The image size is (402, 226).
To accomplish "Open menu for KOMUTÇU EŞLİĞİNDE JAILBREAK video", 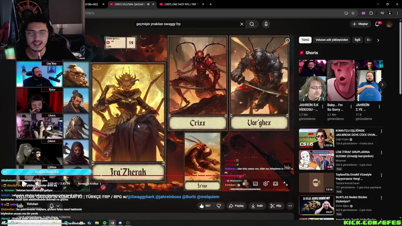I will click(x=381, y=131).
